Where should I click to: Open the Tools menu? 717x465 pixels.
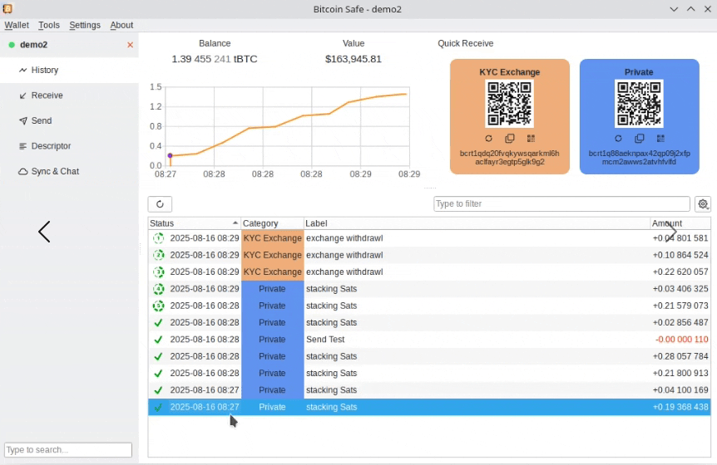pos(49,26)
